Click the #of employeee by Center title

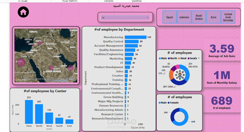pyautogui.click(x=45, y=91)
